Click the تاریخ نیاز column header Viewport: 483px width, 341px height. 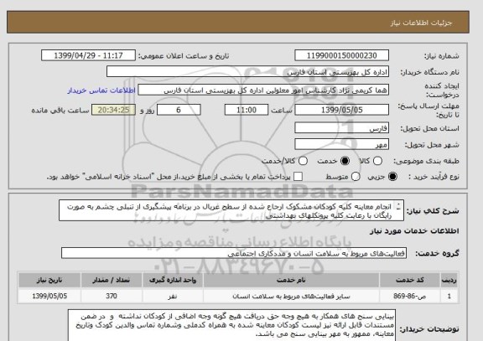(49, 280)
